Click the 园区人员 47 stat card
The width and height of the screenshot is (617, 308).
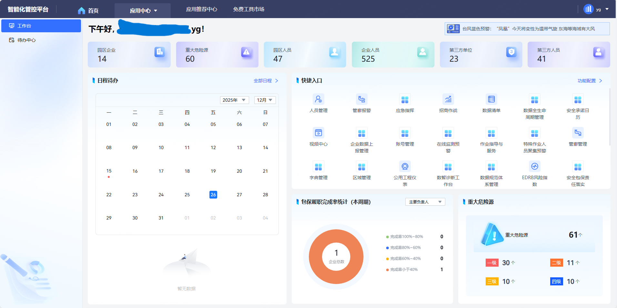[305, 55]
